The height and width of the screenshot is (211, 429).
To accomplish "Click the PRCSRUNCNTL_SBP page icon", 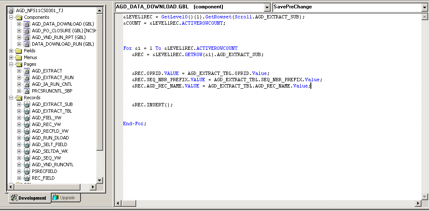I will click(26, 91).
